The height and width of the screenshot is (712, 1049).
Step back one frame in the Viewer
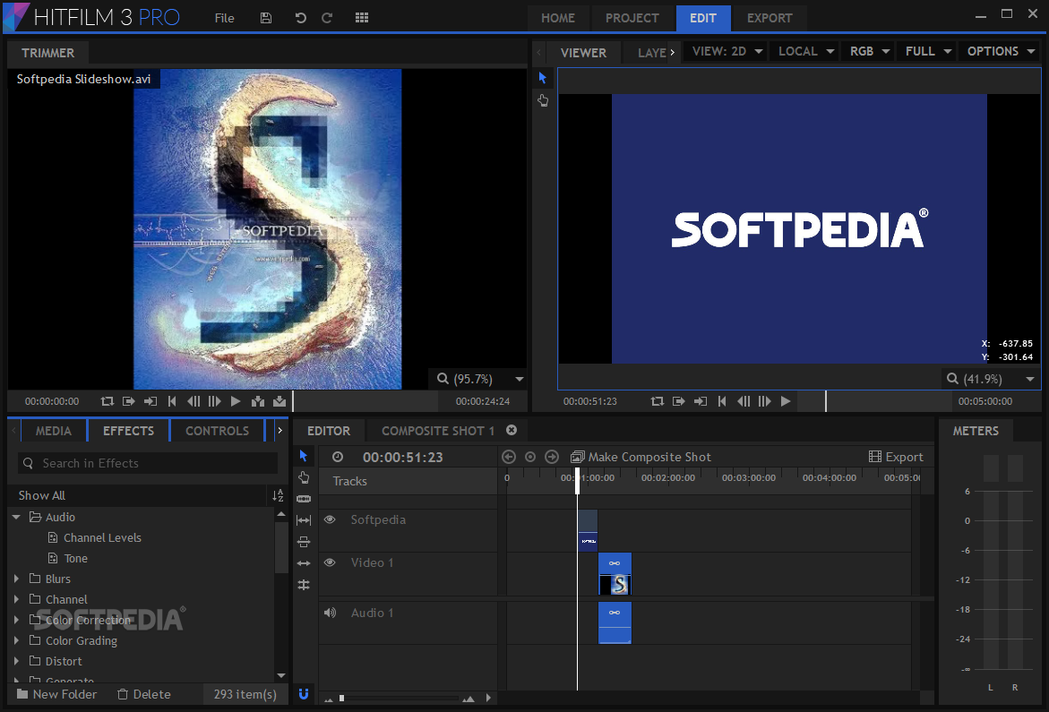744,401
